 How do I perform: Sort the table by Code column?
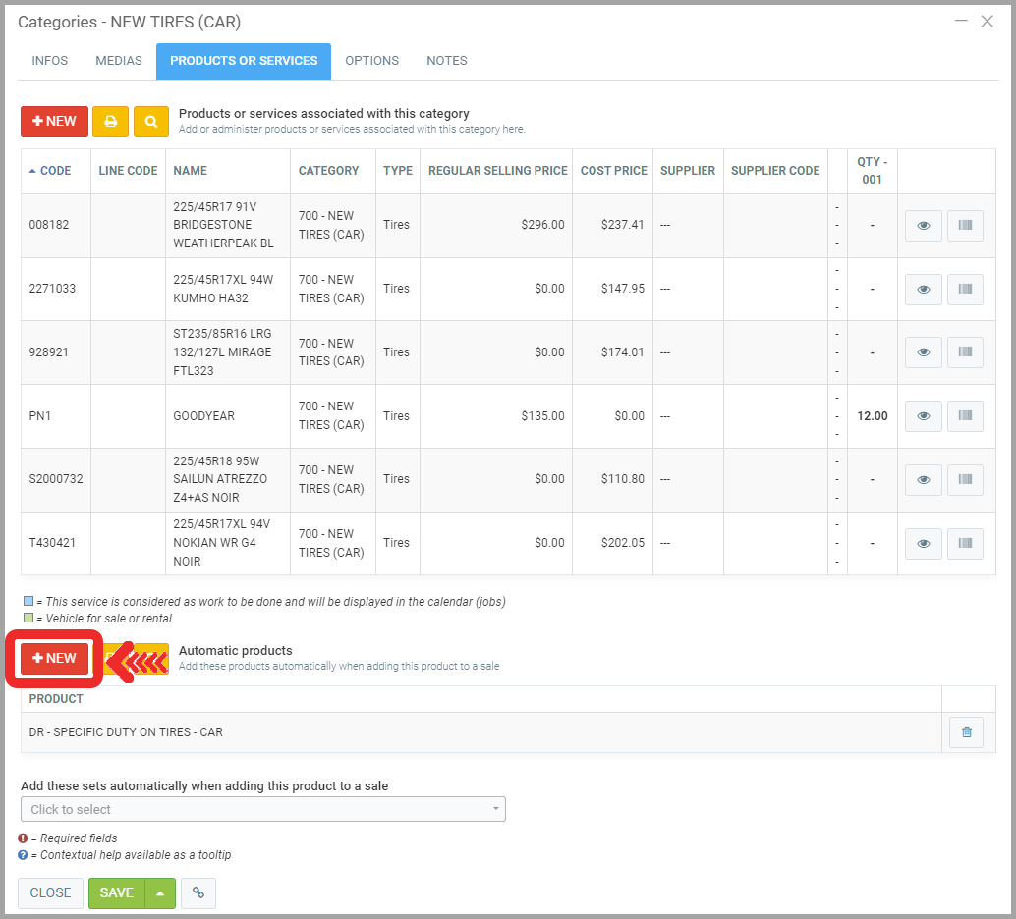point(55,171)
